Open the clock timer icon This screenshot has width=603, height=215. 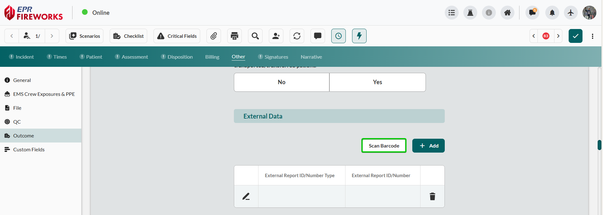click(338, 36)
